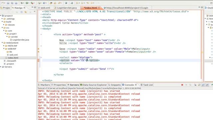
Task: Select the servlet folder in Navigator
Action: coord(13,37)
